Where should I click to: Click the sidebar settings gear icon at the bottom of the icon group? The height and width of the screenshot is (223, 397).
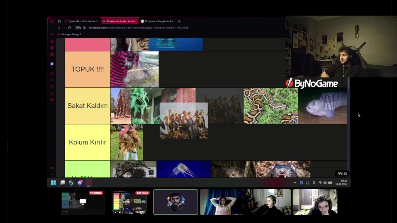[x=52, y=100]
